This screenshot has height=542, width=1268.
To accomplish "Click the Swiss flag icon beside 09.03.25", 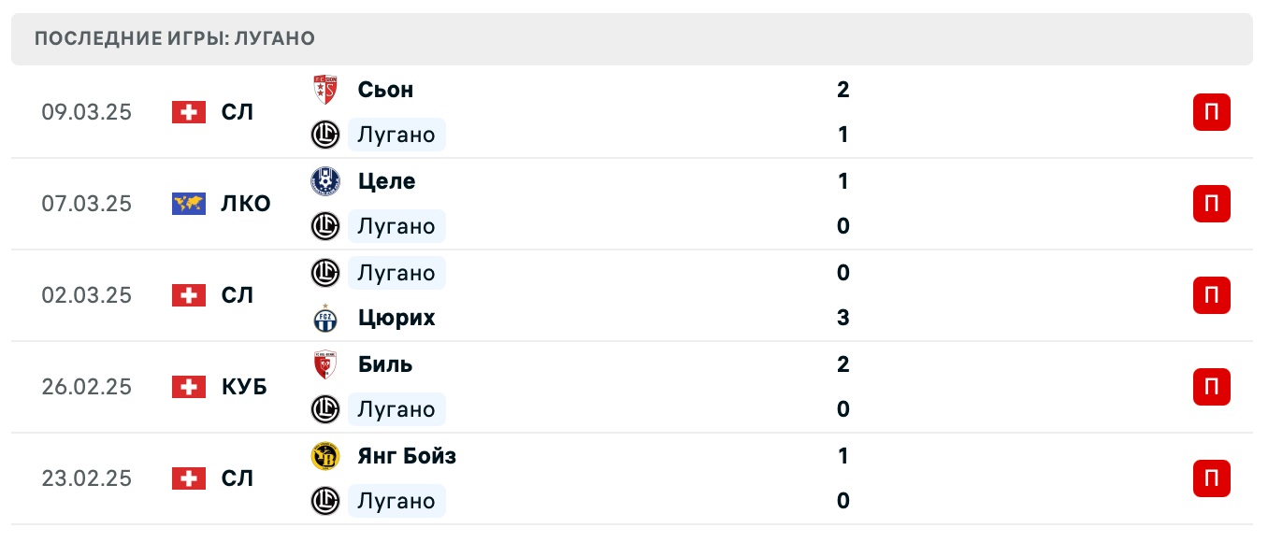I will click(189, 111).
